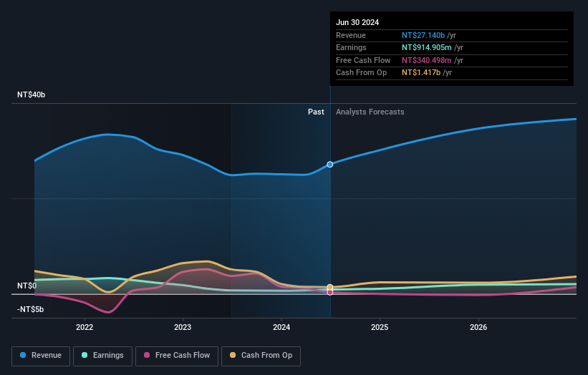
Task: Toggle the Earnings legend series
Action: [x=102, y=356]
